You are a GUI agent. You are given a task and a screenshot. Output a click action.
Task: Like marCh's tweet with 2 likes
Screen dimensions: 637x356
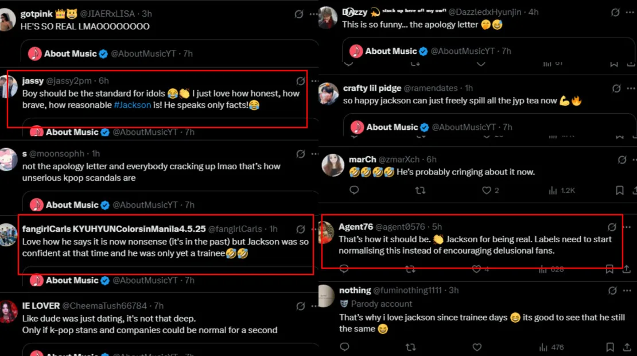[x=487, y=190]
